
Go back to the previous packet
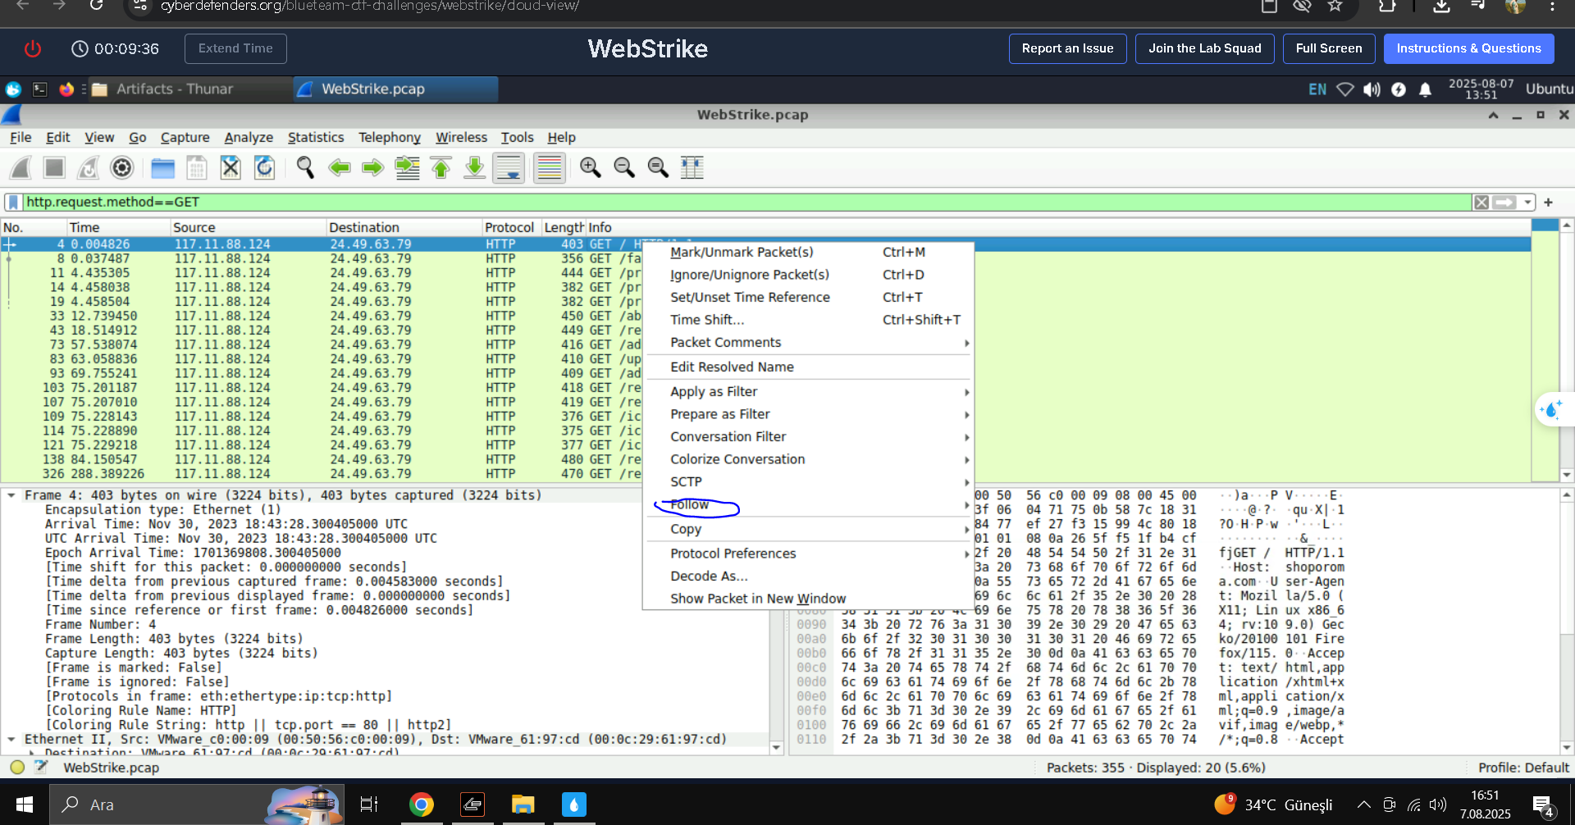339,168
